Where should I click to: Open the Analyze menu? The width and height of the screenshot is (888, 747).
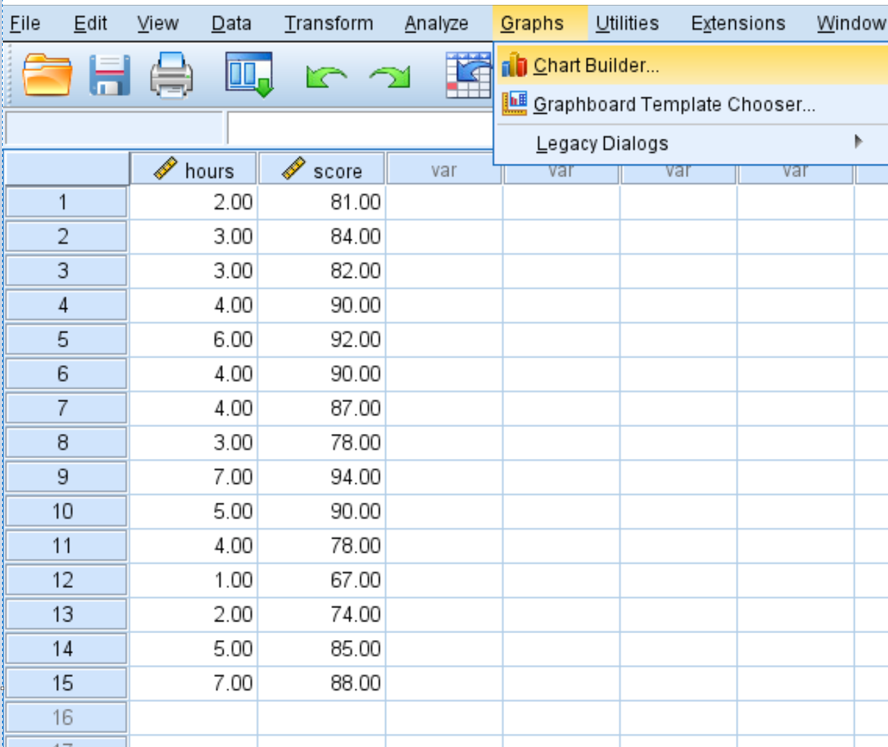[435, 22]
